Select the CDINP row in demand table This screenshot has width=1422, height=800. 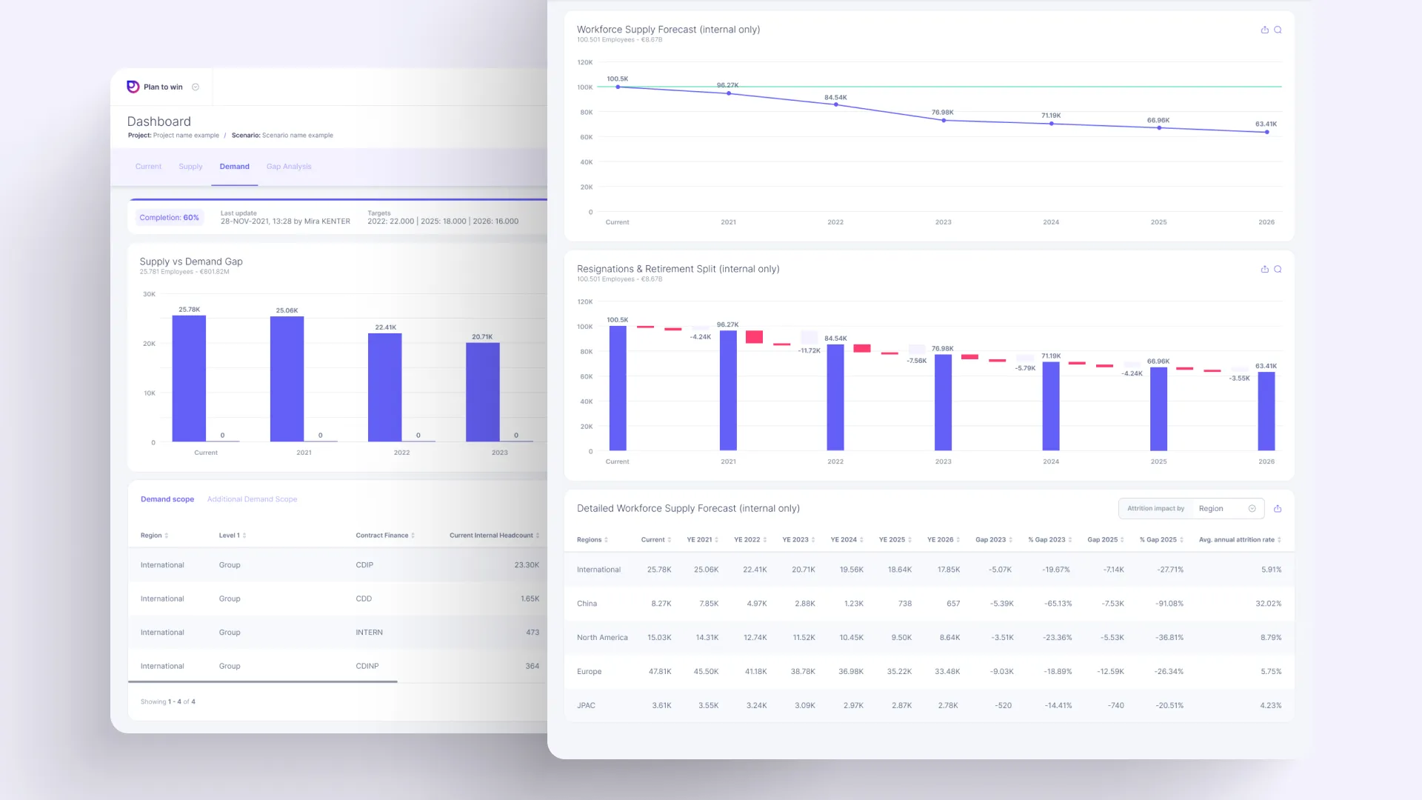coord(339,666)
